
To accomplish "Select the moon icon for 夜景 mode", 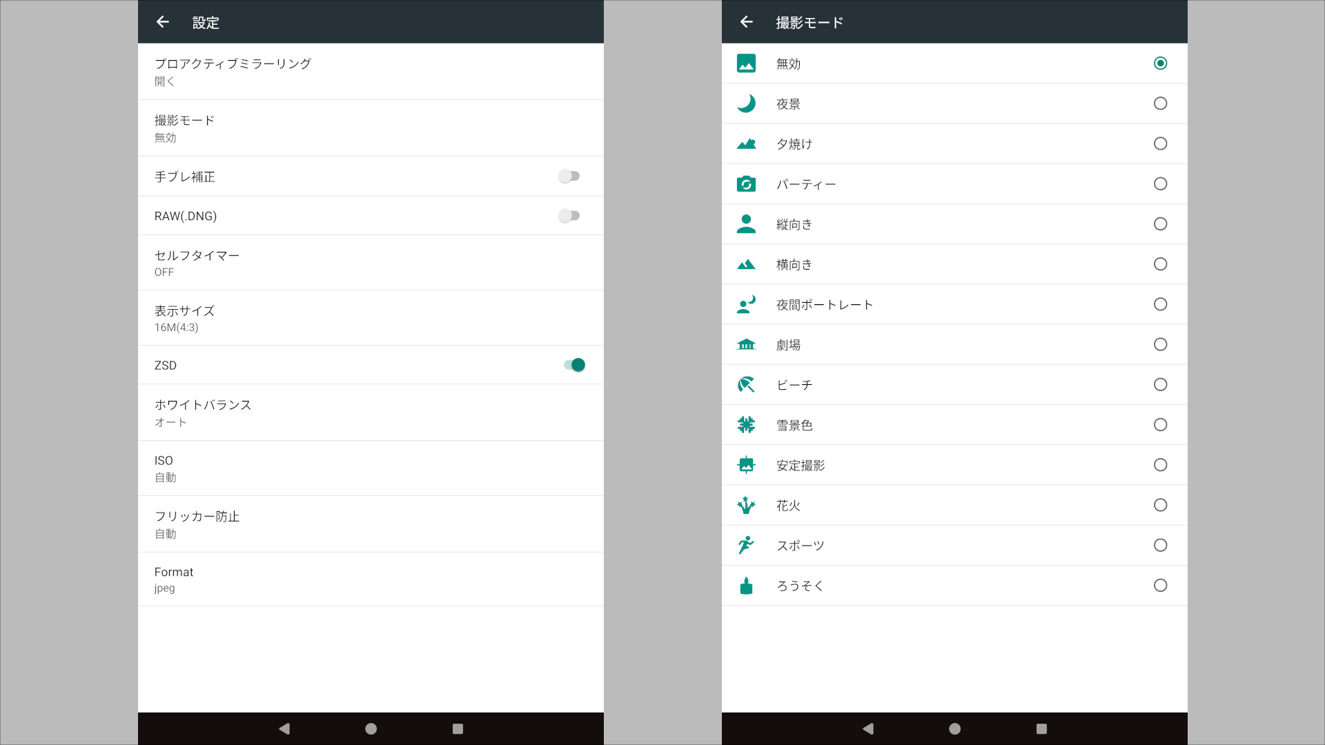I will tap(747, 103).
